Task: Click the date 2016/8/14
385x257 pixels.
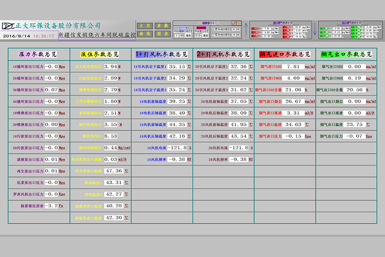Action: click(x=16, y=36)
